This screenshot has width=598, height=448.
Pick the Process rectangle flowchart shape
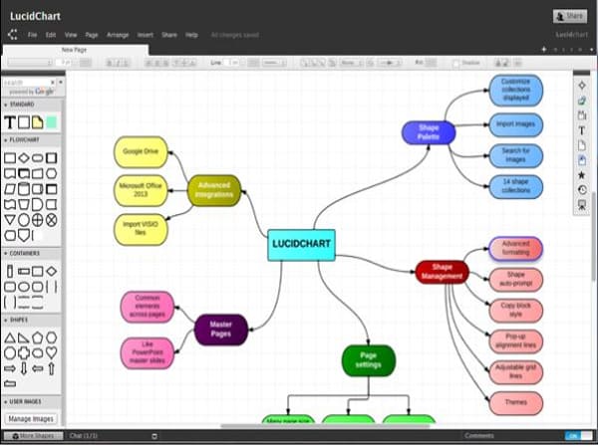(x=10, y=157)
